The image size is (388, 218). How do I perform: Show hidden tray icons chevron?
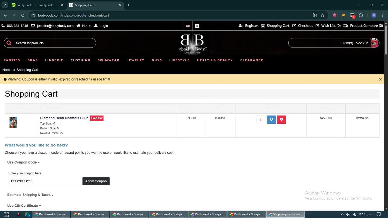tap(342, 214)
